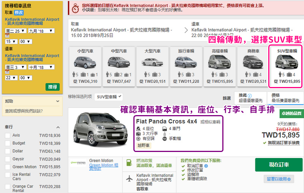The image size is (304, 193).
Task: Enable the Geysir company filter
Action: 8,159
